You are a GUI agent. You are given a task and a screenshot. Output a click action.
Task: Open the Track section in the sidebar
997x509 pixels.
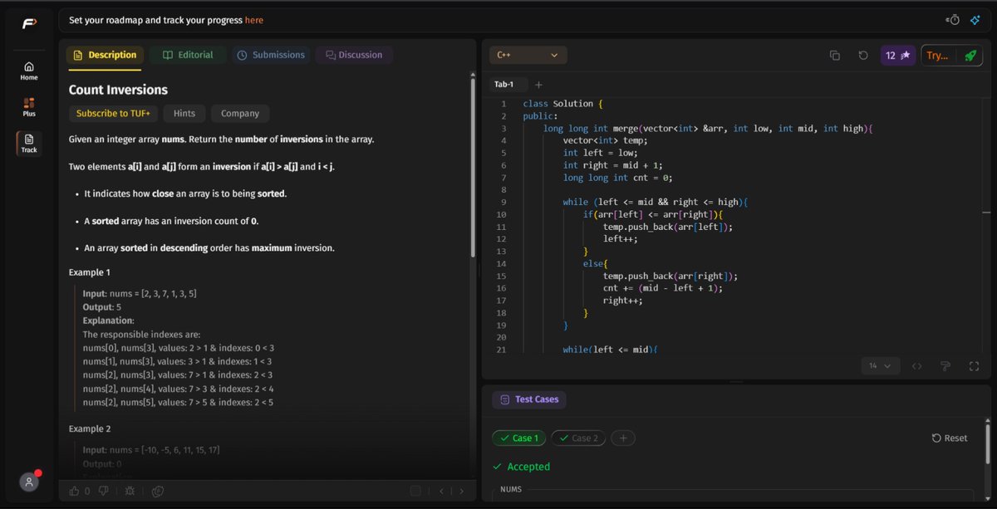coord(29,144)
